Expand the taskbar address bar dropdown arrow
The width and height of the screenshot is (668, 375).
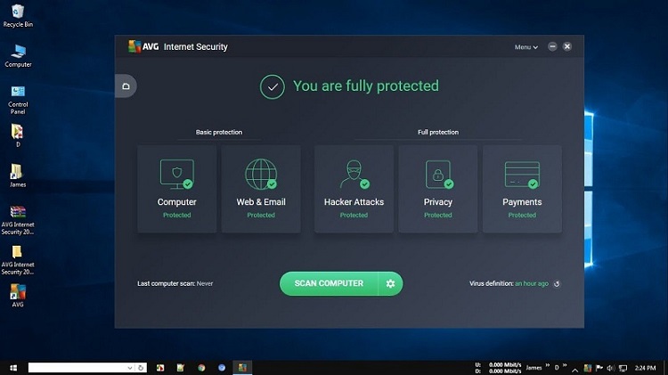(x=129, y=368)
